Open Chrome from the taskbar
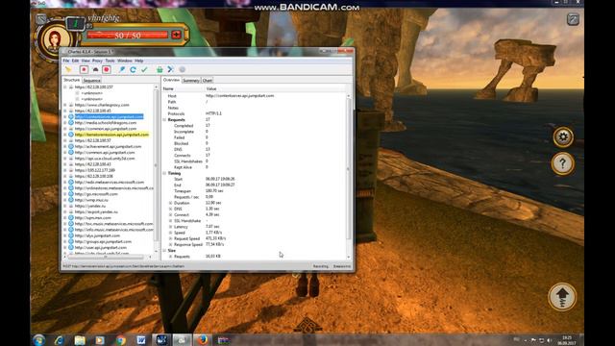The width and height of the screenshot is (615, 346). pos(121,340)
